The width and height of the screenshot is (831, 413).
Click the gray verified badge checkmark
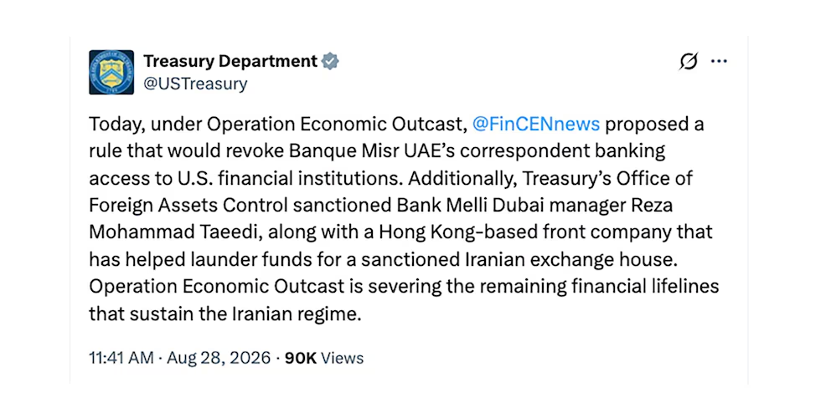click(x=331, y=61)
